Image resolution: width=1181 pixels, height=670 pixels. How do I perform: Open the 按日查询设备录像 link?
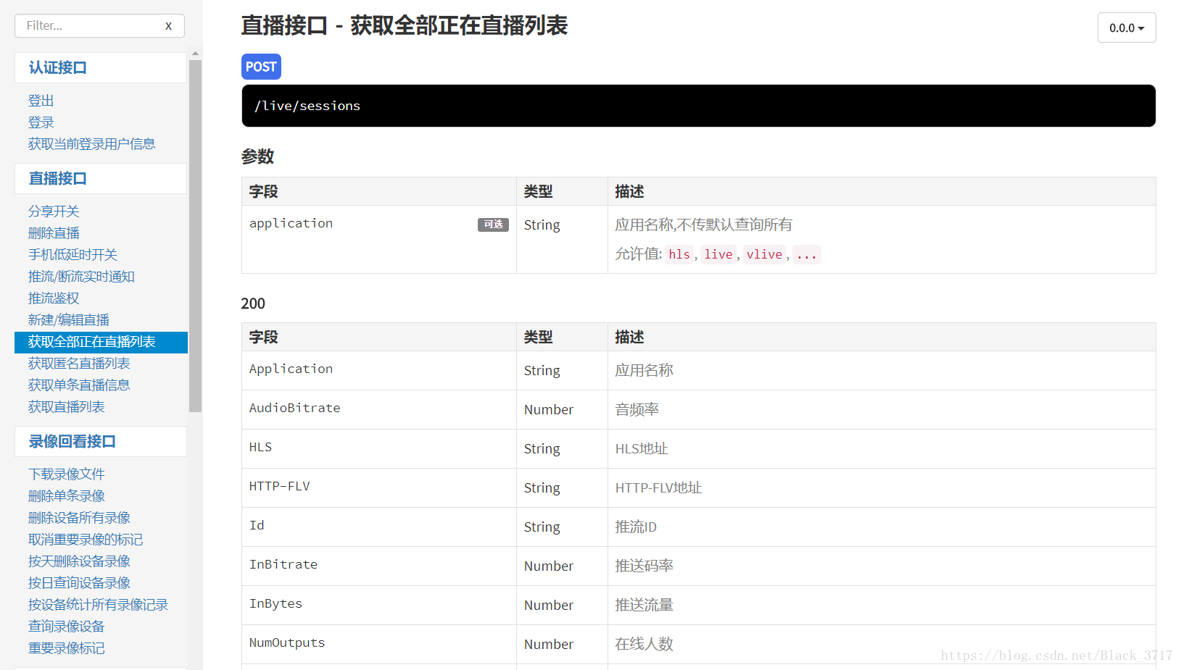tap(79, 583)
